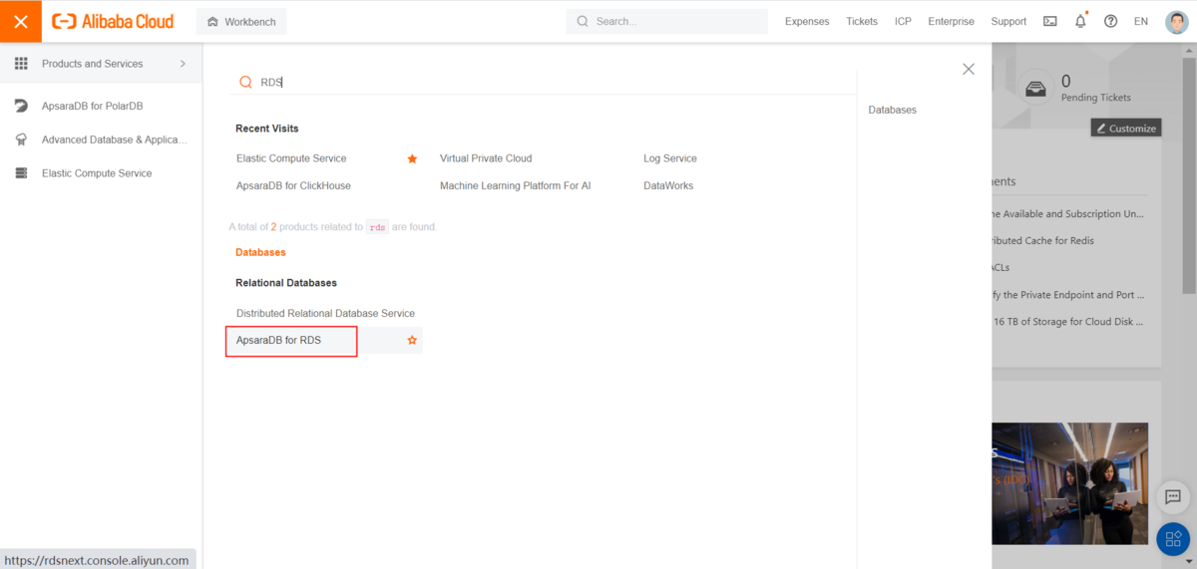Expand the Products and Services chevron
Image resolution: width=1197 pixels, height=569 pixels.
pyautogui.click(x=183, y=64)
